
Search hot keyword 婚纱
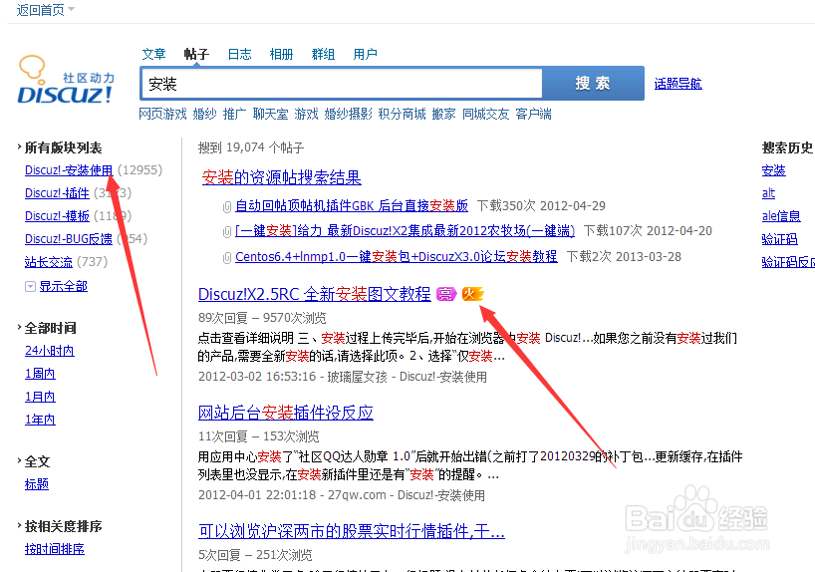[205, 114]
